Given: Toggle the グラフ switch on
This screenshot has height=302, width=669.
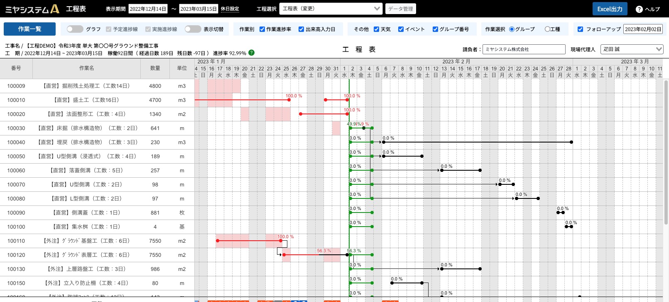Looking at the screenshot, I should 75,29.
